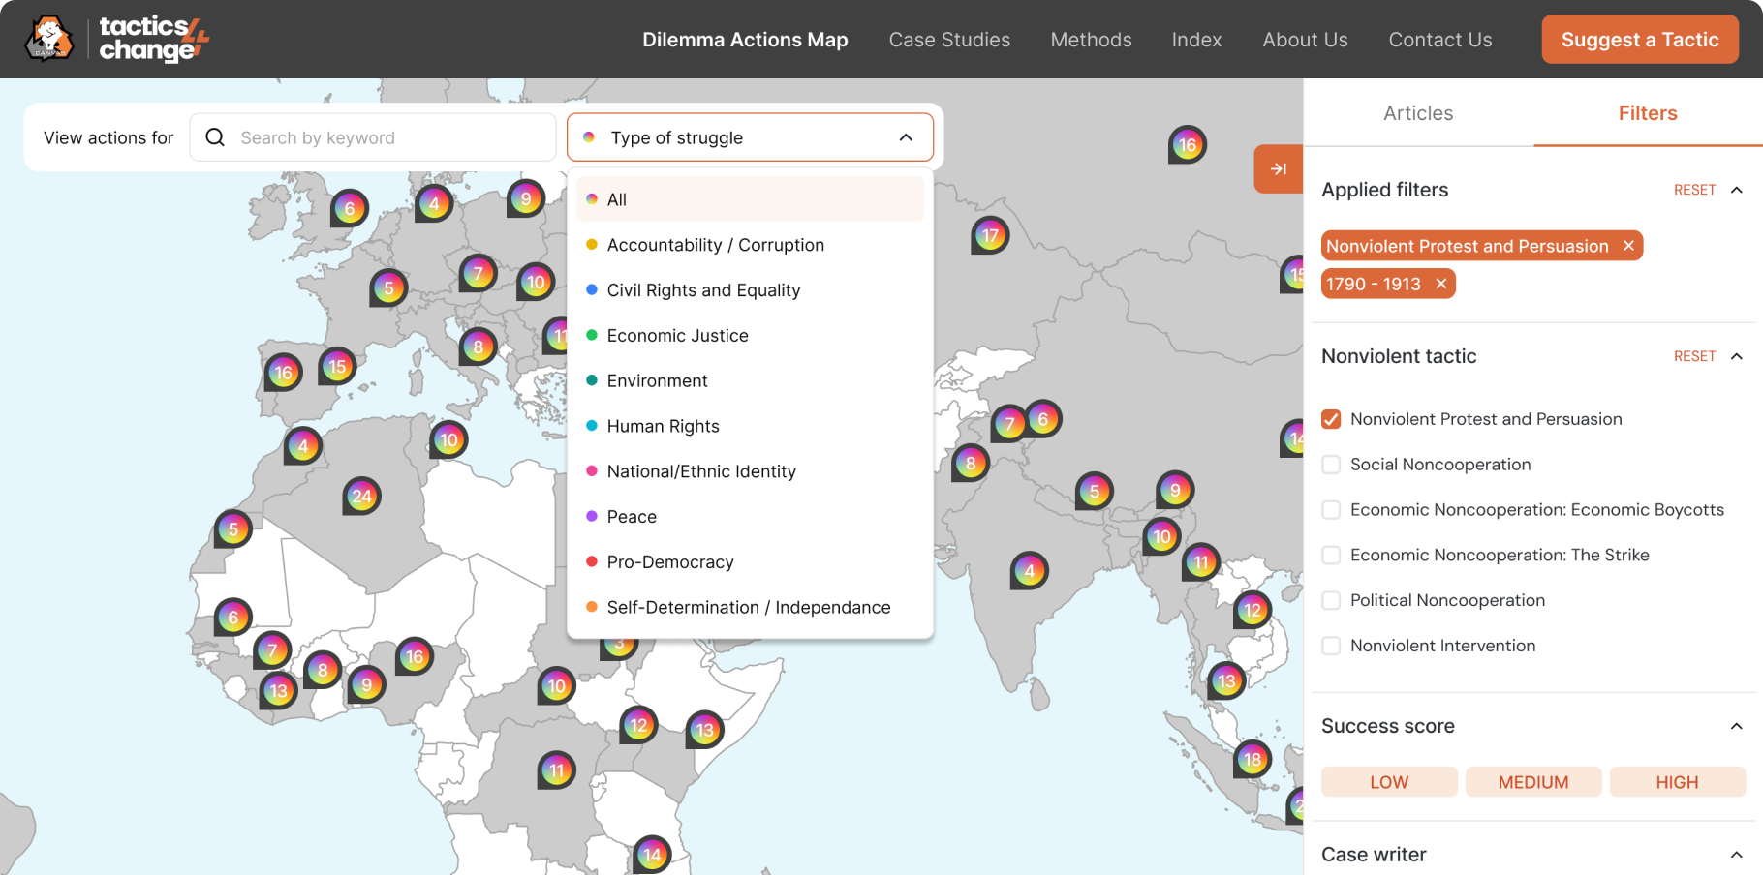Uncheck Nonviolent Protest and Persuasion tactic

coord(1331,418)
